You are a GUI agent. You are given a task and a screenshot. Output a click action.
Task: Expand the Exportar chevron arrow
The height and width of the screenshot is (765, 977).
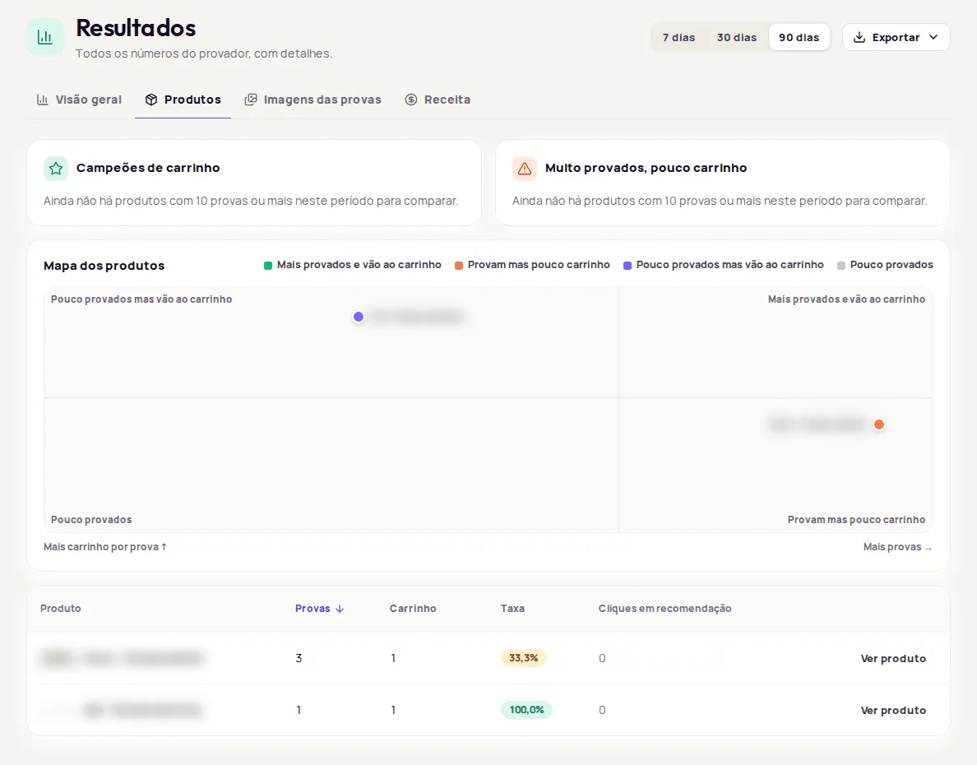[933, 37]
